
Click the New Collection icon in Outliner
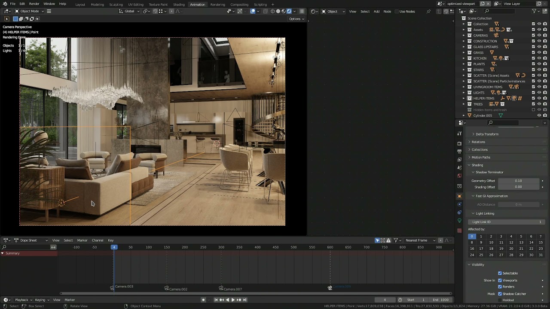(x=545, y=12)
